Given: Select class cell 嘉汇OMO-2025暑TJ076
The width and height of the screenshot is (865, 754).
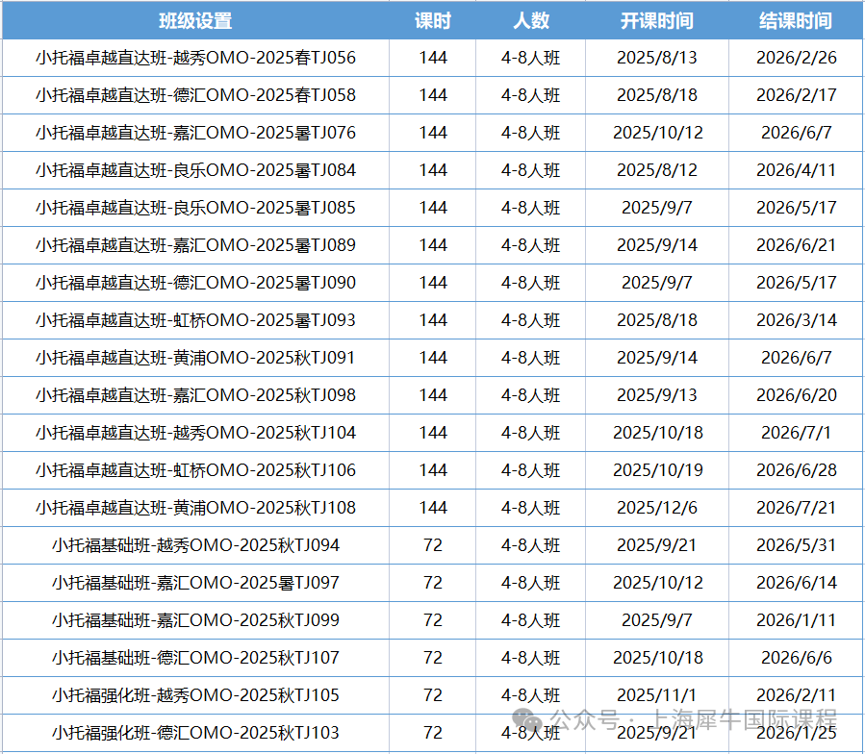Looking at the screenshot, I should (x=195, y=133).
